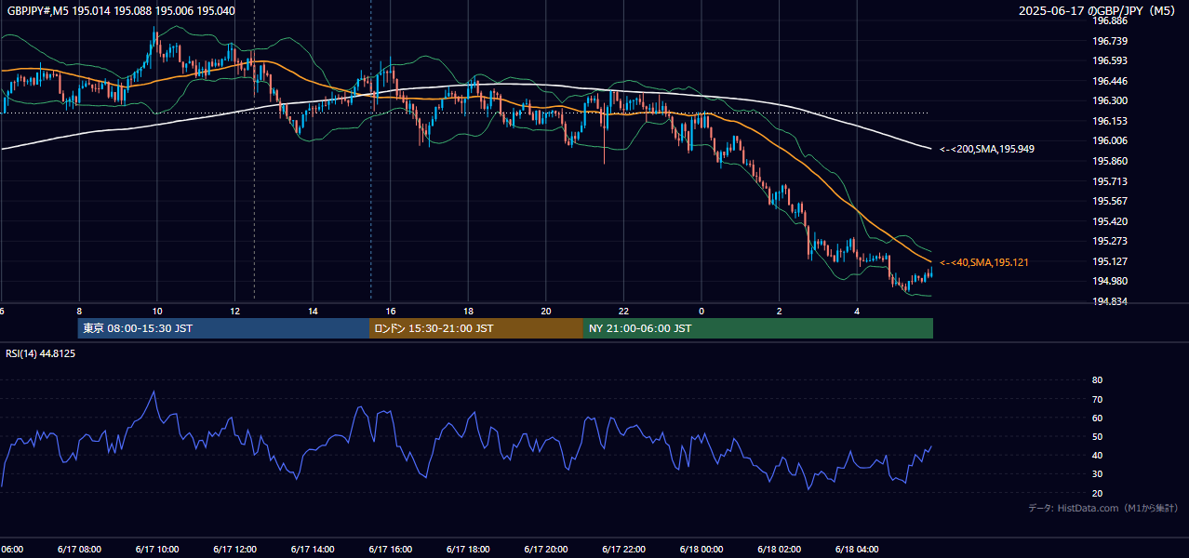The height and width of the screenshot is (558, 1189).
Task: Click hour tick 16 under price chart
Action: pos(391,311)
